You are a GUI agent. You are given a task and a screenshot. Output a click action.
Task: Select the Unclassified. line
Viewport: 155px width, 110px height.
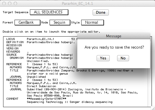38,61
